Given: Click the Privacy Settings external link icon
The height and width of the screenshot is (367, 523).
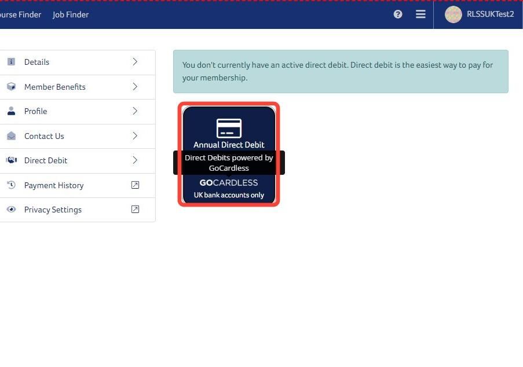Looking at the screenshot, I should click(x=135, y=210).
